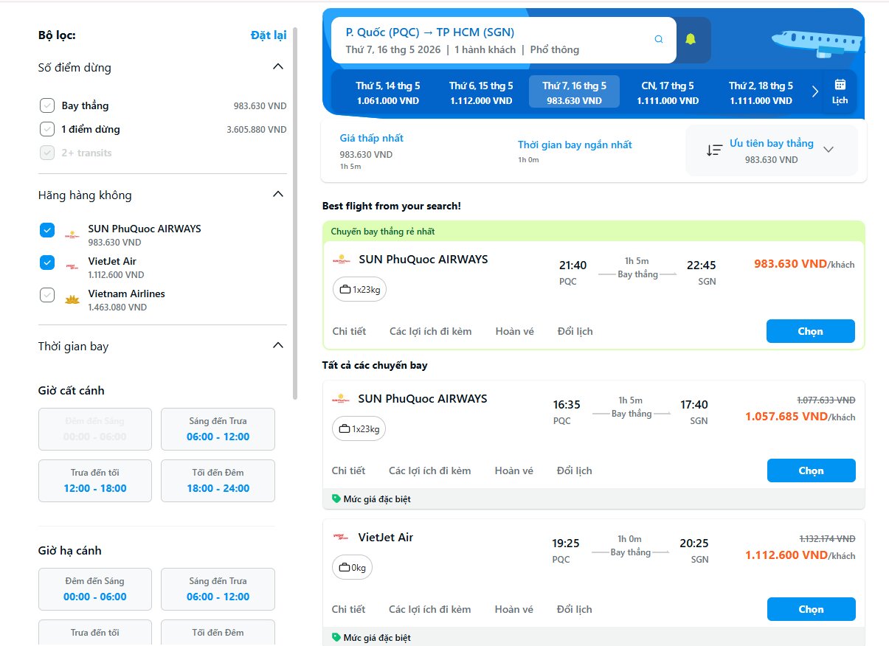The image size is (889, 646).
Task: Select date tab Thứ 2, 18 thg 5
Action: coord(761,92)
